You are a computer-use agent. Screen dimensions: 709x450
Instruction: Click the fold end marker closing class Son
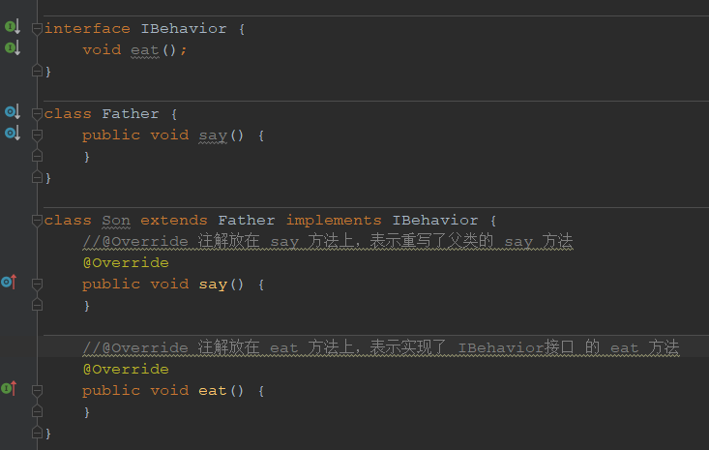[37, 433]
